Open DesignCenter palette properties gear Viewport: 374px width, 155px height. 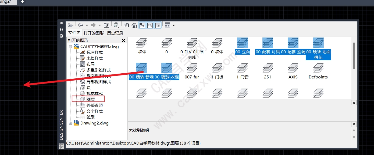[x=62, y=36]
